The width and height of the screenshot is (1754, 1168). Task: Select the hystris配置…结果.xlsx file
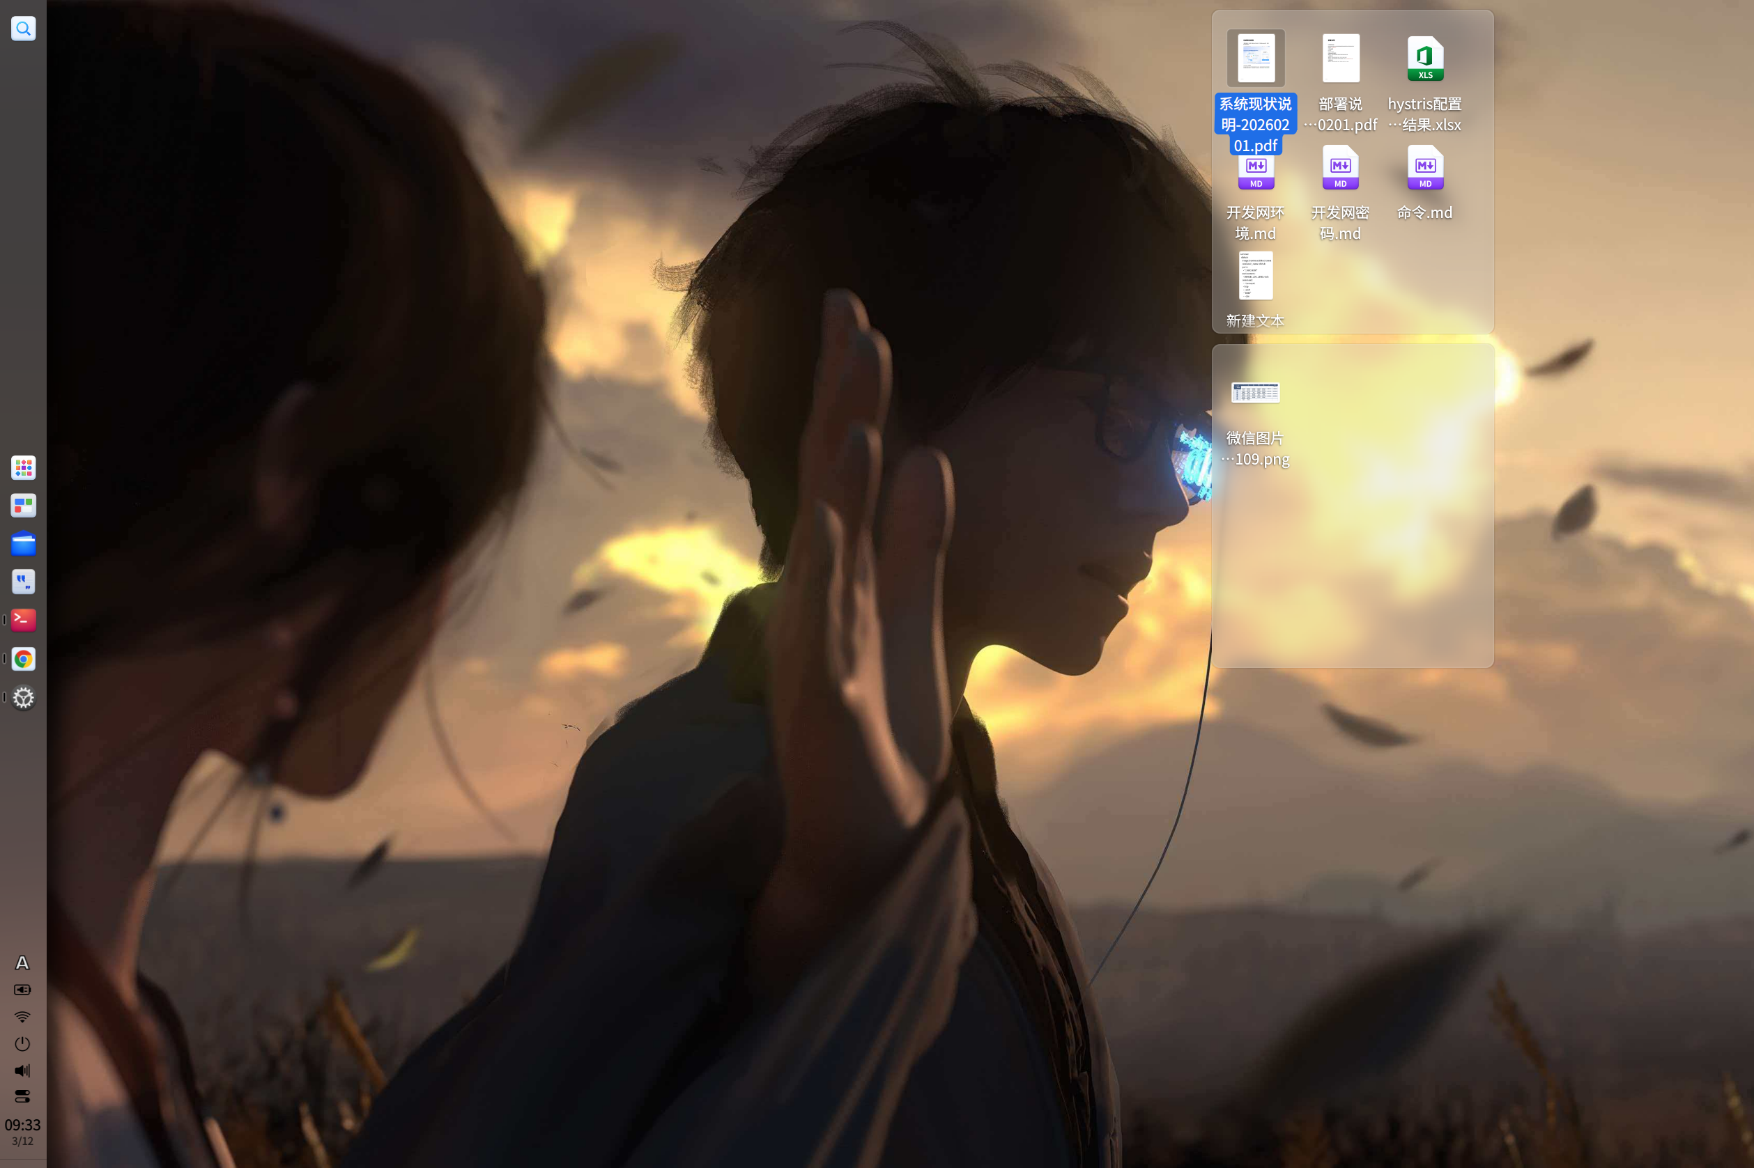click(x=1424, y=59)
